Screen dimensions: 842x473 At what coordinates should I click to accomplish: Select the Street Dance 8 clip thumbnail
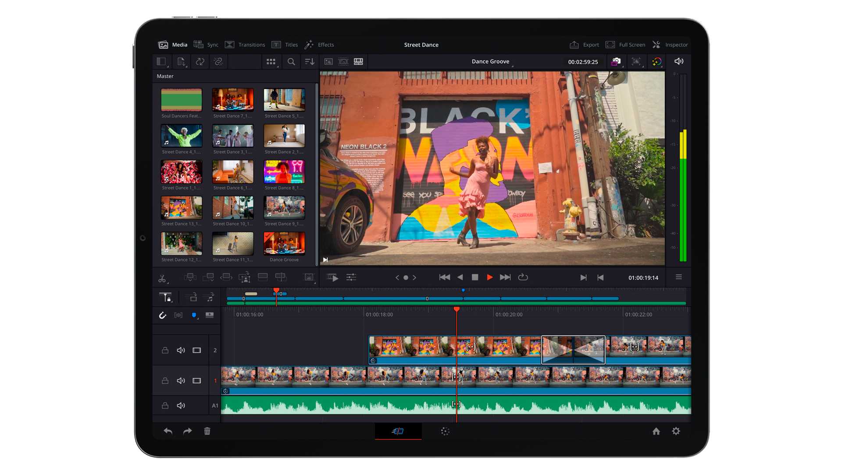[x=284, y=172]
